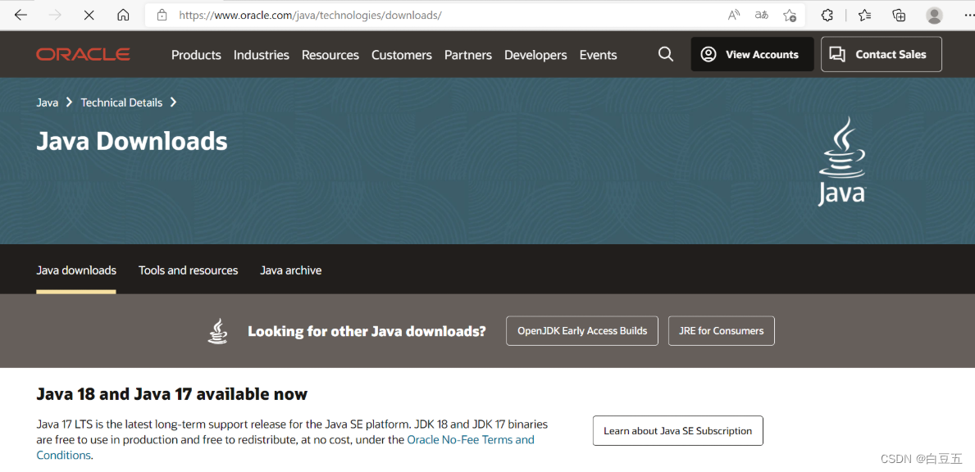Screen dimensions: 975x472
Task: Select the Java downloads tab
Action: click(x=76, y=270)
